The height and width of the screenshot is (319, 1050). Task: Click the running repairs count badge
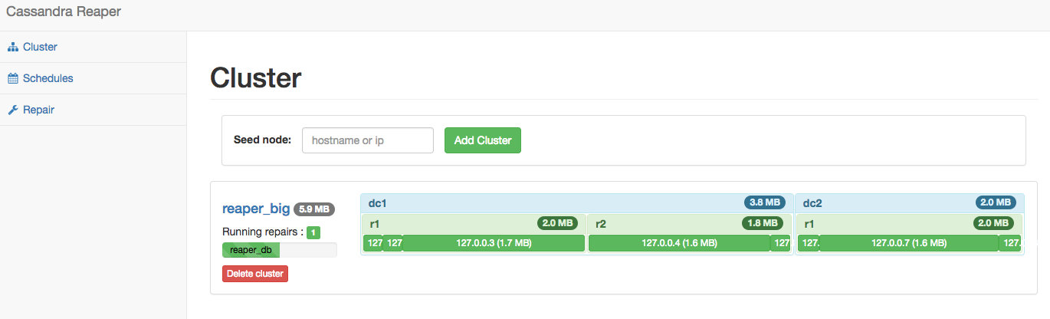(x=314, y=232)
